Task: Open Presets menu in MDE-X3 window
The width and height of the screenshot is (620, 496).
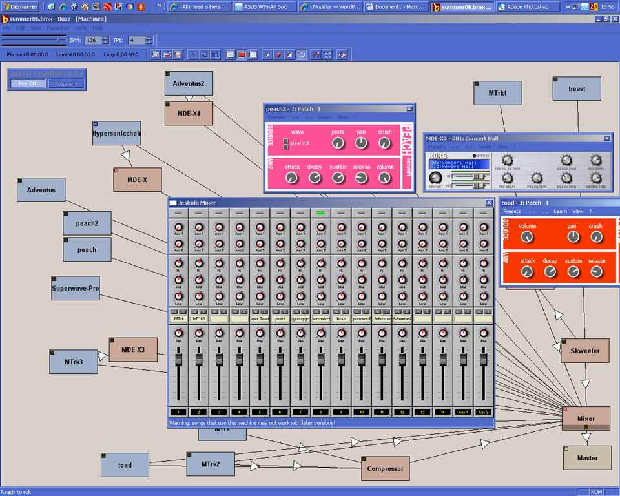Action: (x=436, y=147)
